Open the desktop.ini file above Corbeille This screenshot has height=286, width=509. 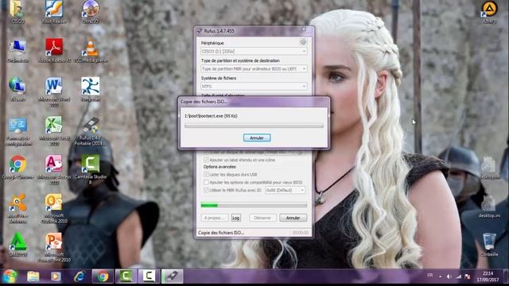pos(489,206)
